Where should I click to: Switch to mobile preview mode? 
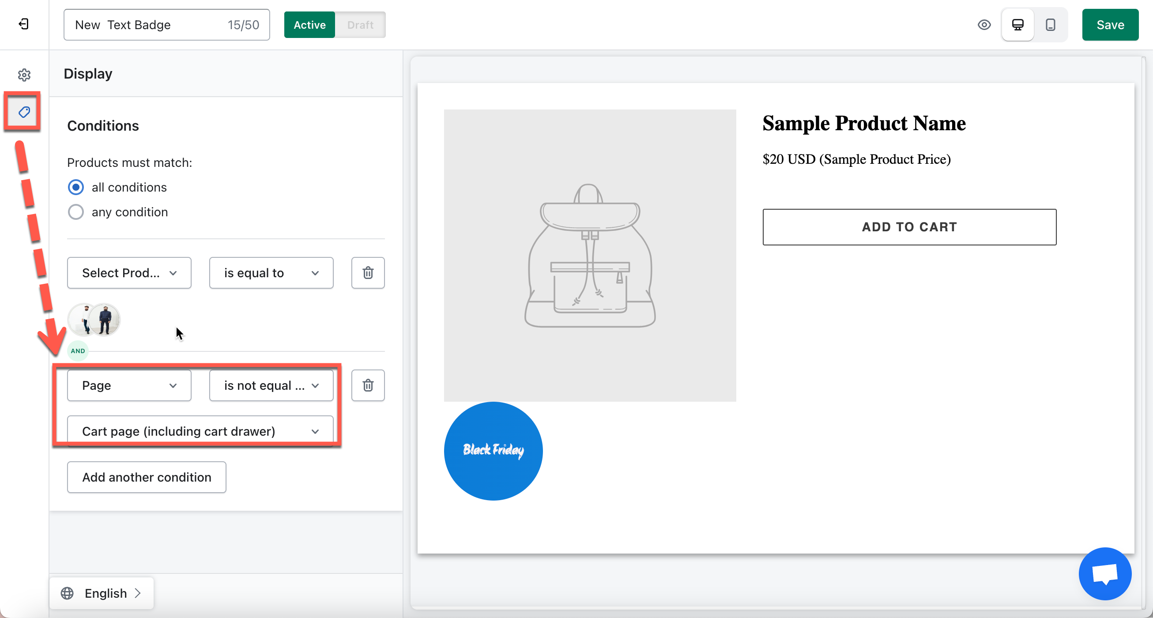click(1050, 25)
